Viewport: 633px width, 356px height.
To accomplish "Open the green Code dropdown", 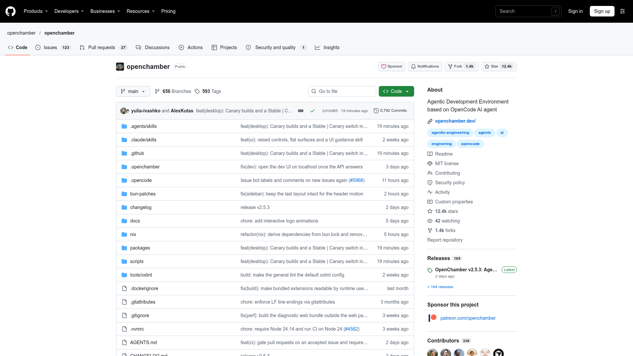I will coord(396,91).
